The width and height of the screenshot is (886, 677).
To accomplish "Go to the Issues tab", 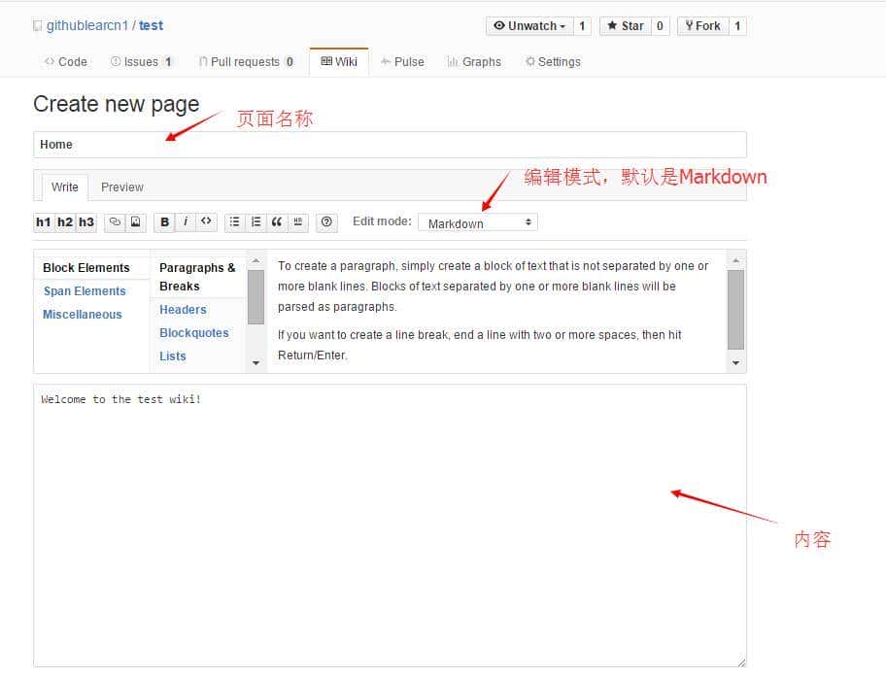I will (x=142, y=62).
